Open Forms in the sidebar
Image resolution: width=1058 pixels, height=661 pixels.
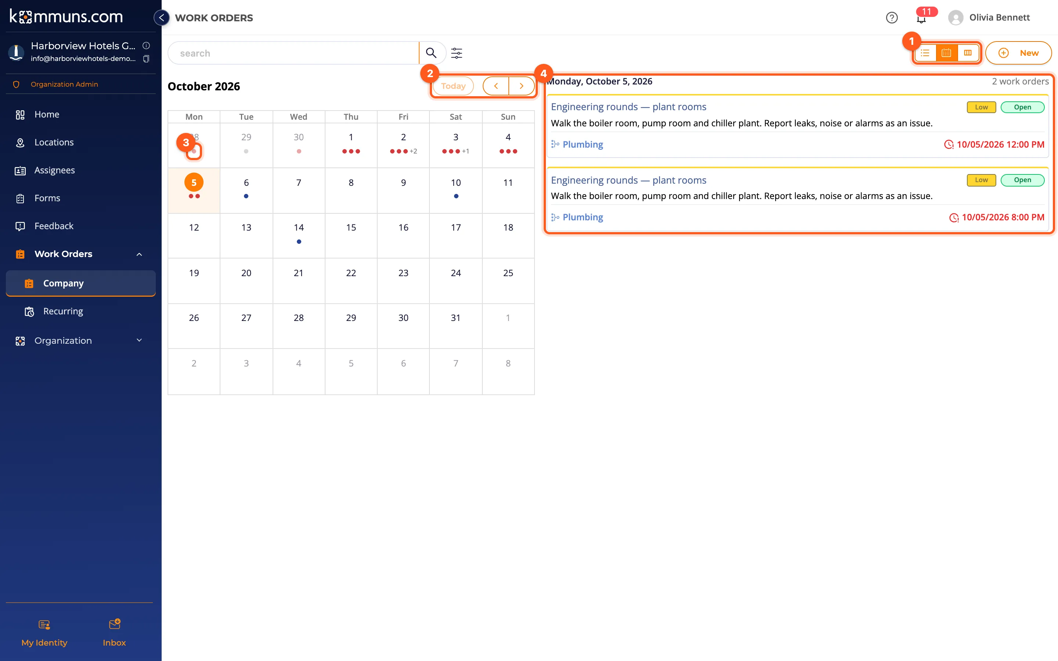[x=80, y=198]
